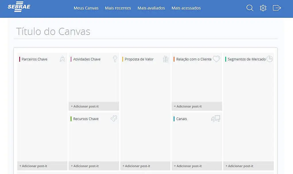
Task: Open the Mais avaliados section
Action: click(151, 8)
